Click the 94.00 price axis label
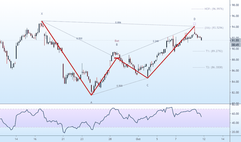 [235, 27]
